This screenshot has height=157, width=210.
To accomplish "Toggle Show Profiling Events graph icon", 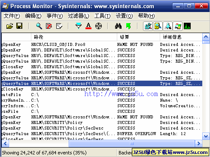I will [x=187, y=26].
